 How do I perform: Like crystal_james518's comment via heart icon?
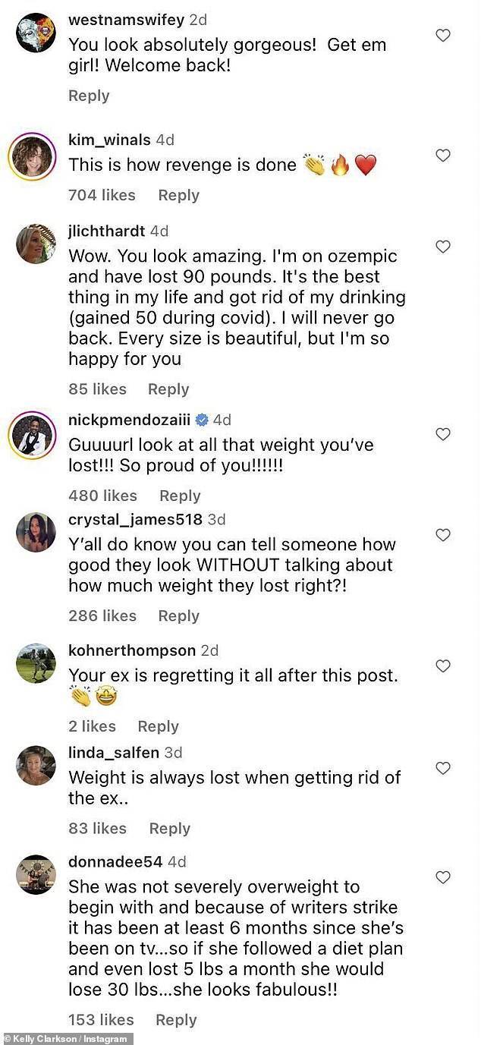(x=443, y=535)
